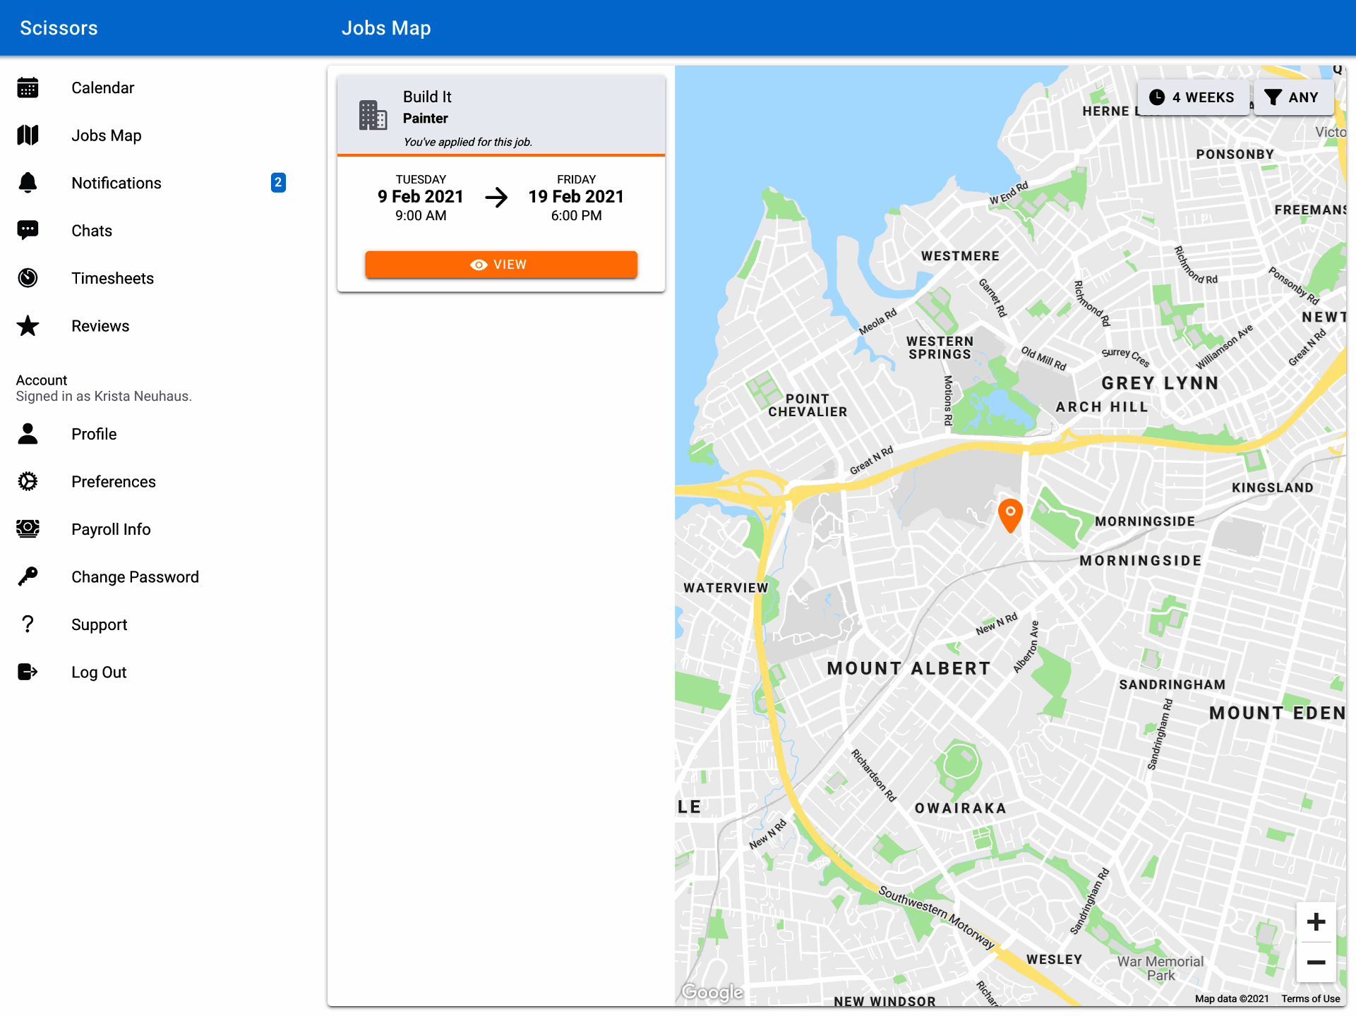Open Terms of Use map link
This screenshot has height=1016, width=1356.
(x=1310, y=998)
